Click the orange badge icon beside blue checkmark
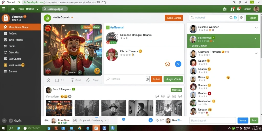The image size is (262, 131). (167, 64)
